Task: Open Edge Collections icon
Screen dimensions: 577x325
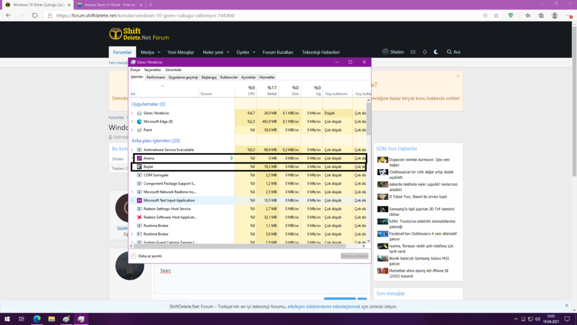Action: 541,15
